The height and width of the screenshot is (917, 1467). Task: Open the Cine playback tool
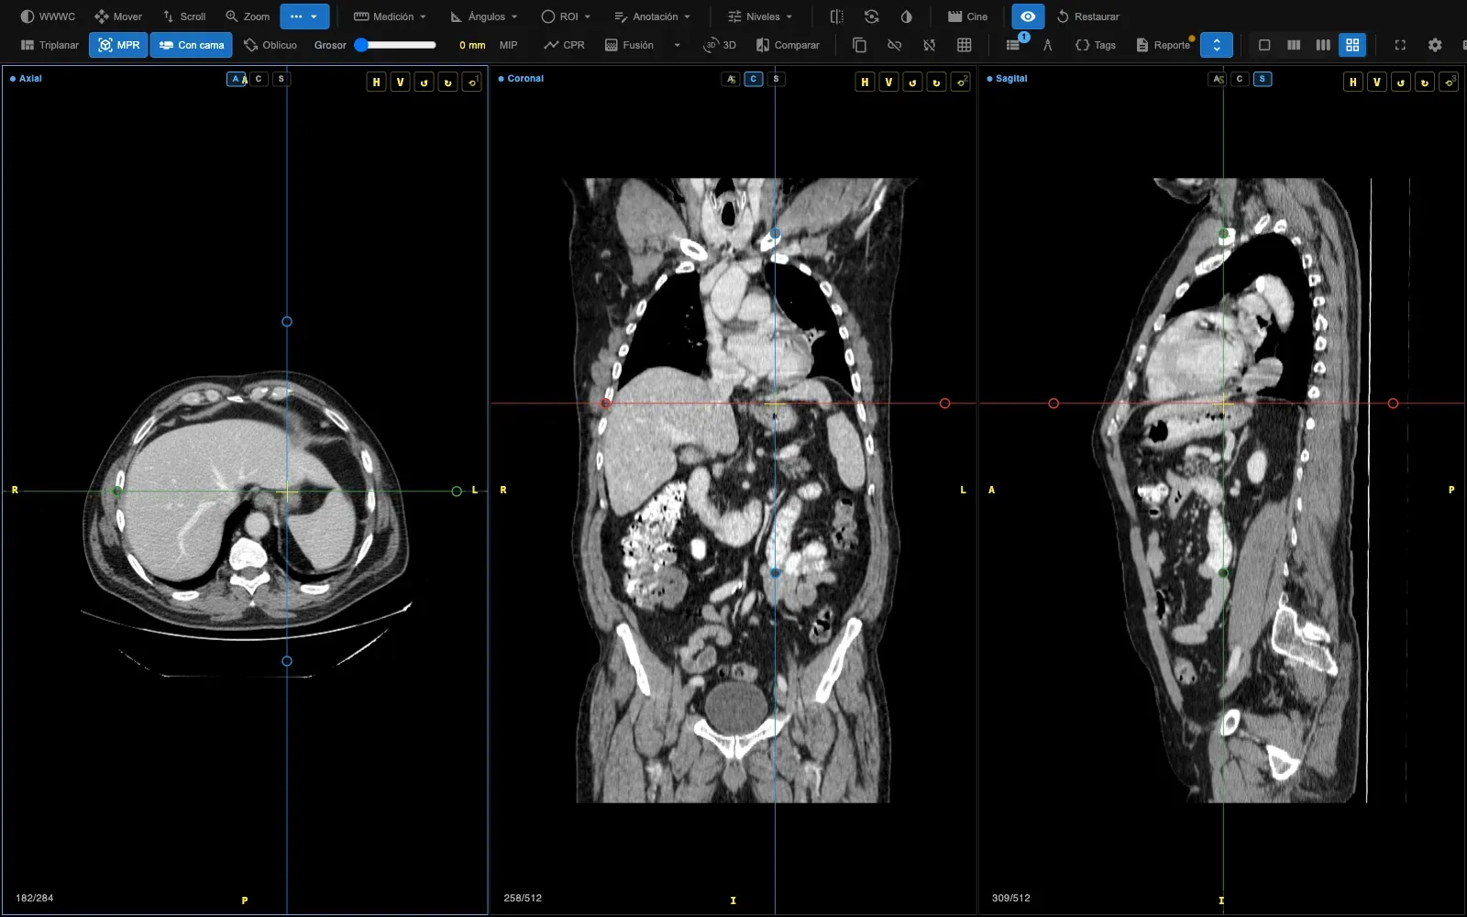click(967, 17)
